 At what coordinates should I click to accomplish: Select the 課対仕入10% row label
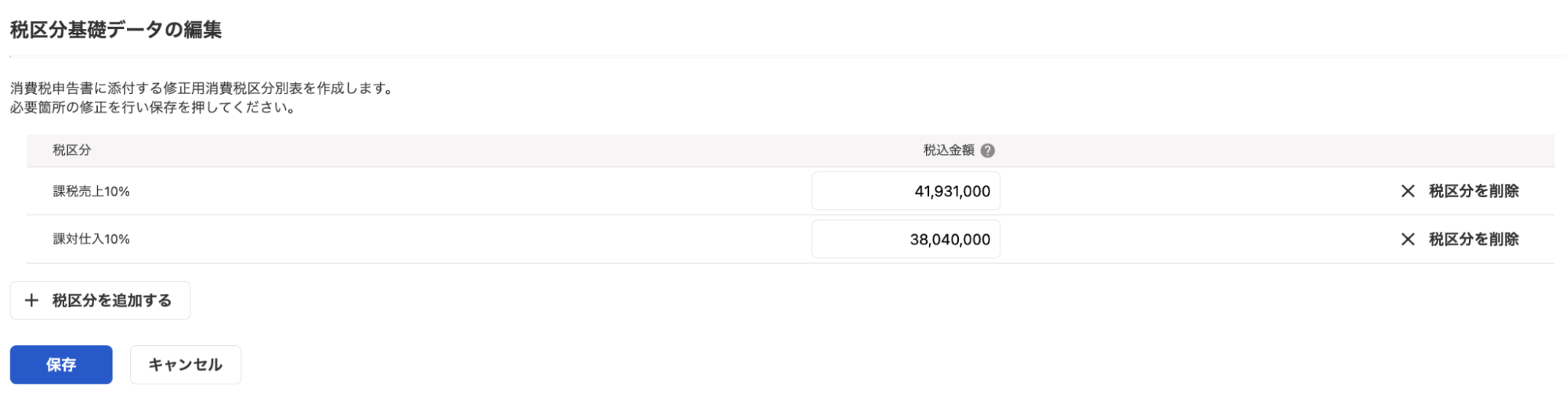click(x=91, y=240)
